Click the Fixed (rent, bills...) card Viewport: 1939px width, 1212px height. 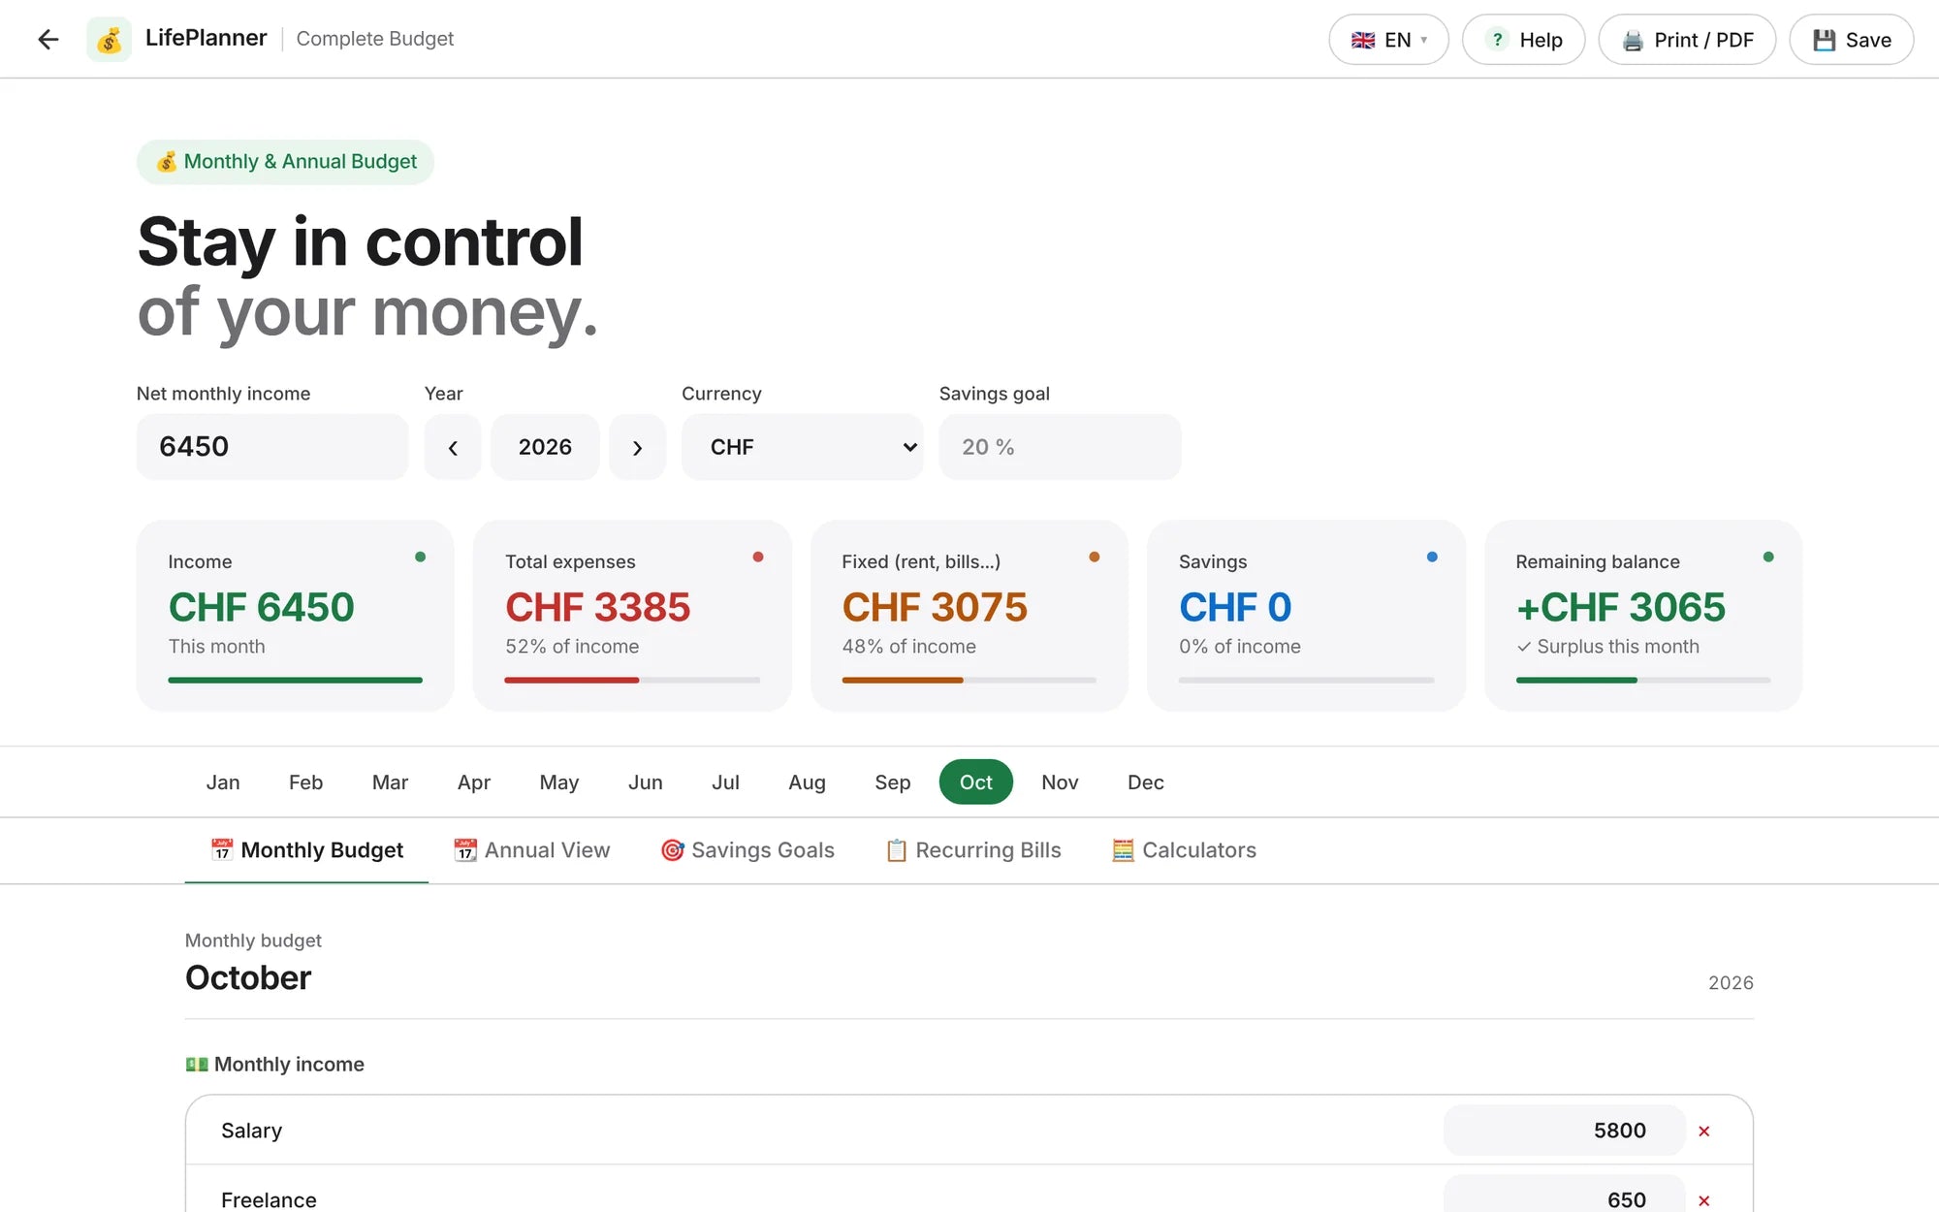pyautogui.click(x=969, y=616)
